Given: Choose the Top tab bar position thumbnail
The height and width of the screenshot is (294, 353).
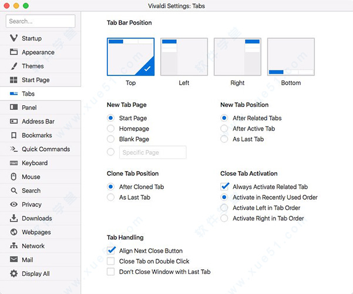Looking at the screenshot, I should coord(130,56).
